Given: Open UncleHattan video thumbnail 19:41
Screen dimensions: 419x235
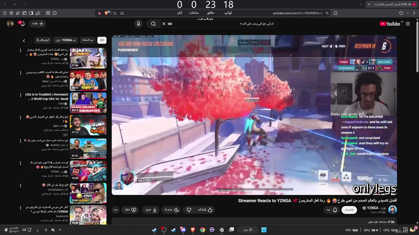Looking at the screenshot, I should pyautogui.click(x=88, y=193).
